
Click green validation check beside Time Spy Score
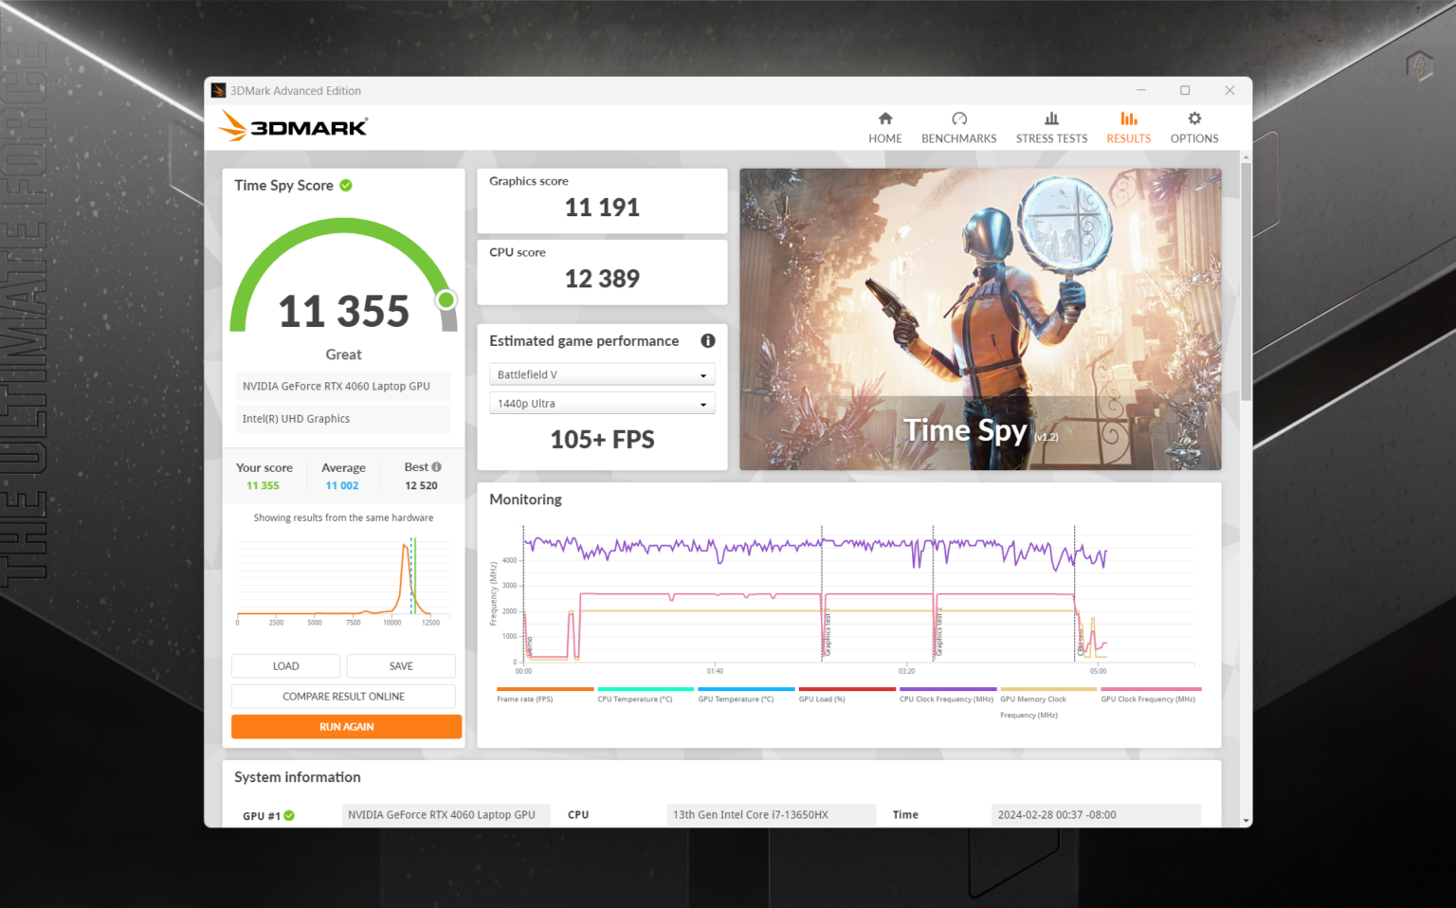tap(346, 186)
